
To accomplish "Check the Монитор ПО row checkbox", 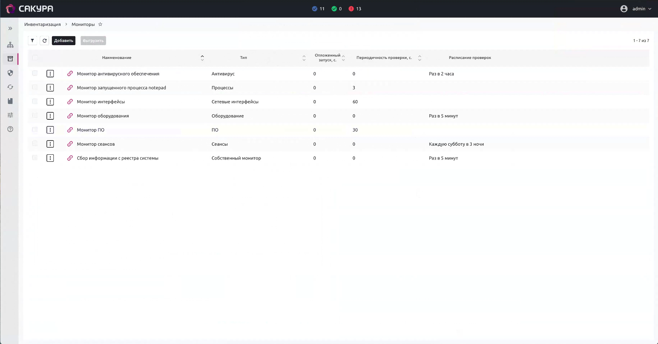I will point(35,130).
